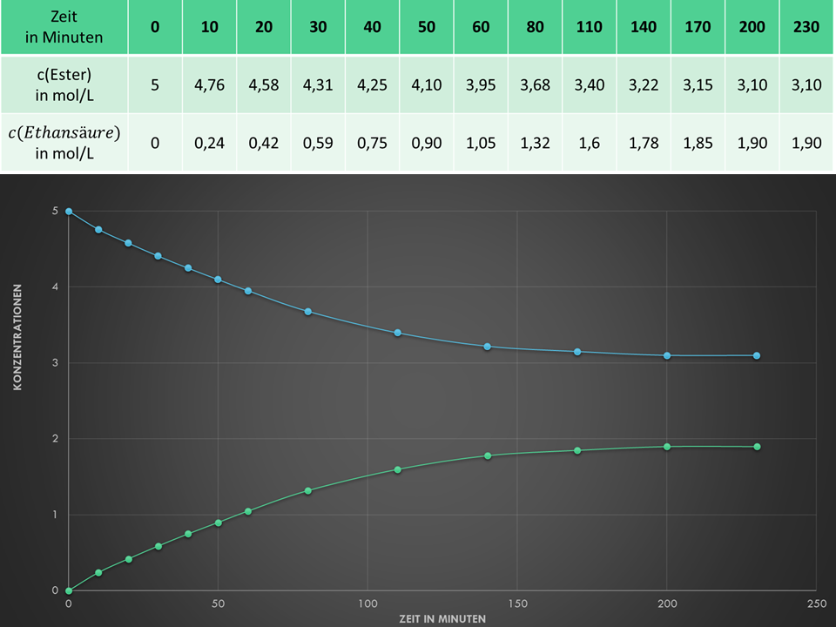Click the blue data point at 110 minutes

pyautogui.click(x=398, y=333)
